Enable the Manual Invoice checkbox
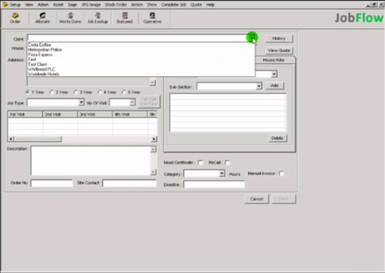Image resolution: width=385 pixels, height=273 pixels. click(282, 174)
